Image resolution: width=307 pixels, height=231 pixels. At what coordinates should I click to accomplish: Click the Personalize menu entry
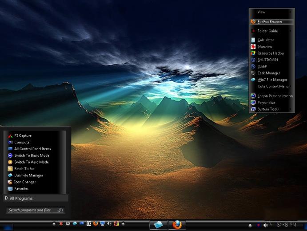[272, 103]
